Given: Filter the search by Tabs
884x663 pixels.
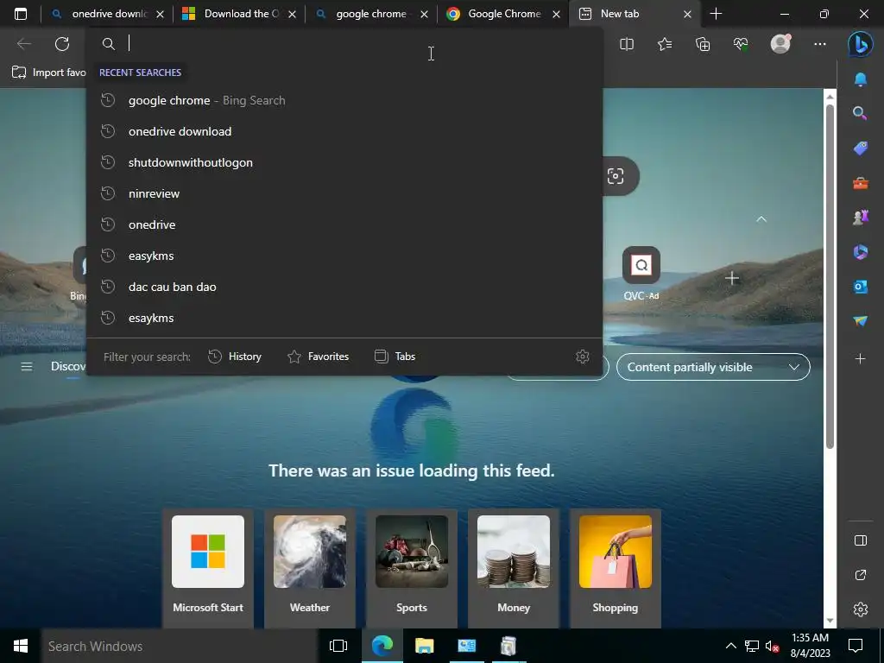Looking at the screenshot, I should click(x=395, y=357).
